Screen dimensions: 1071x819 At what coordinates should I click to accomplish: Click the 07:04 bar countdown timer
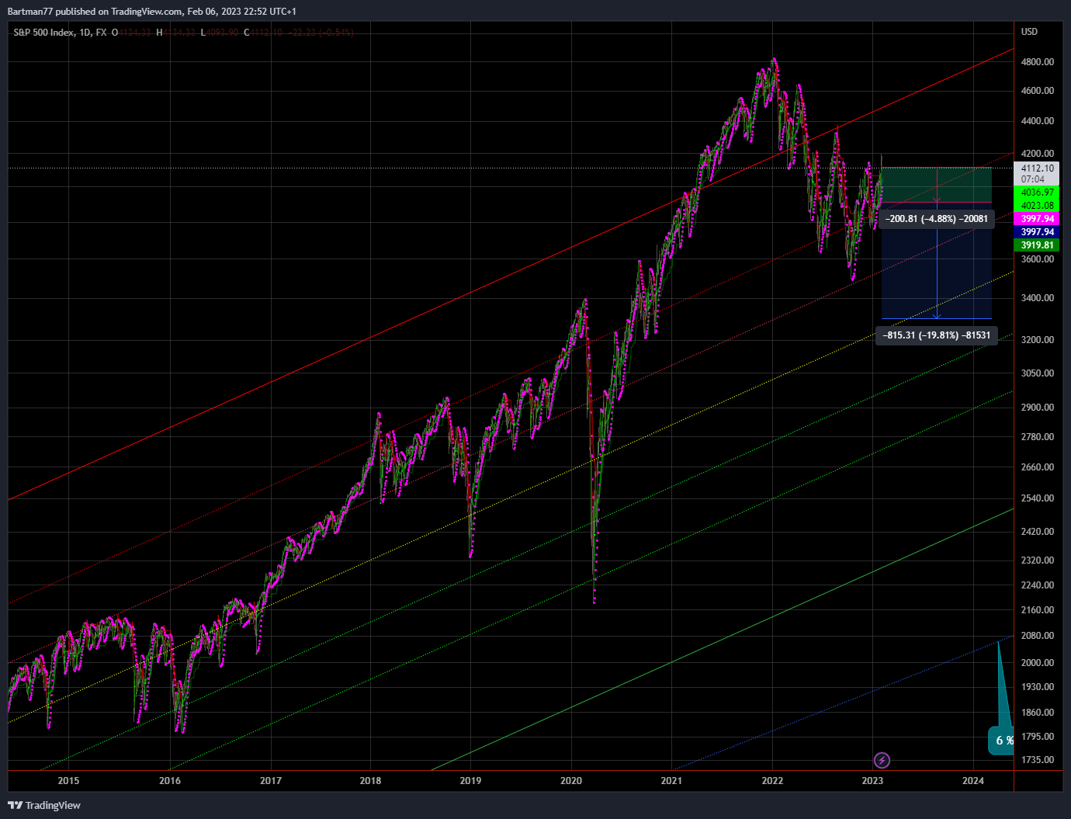[1034, 178]
